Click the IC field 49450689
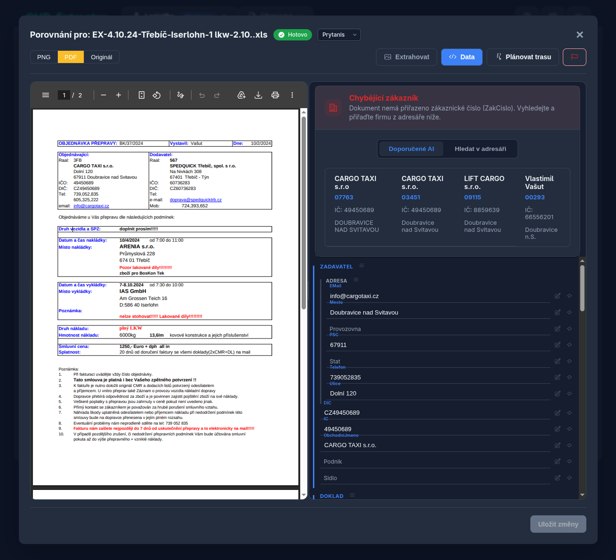Image resolution: width=616 pixels, height=560 pixels. pos(436,429)
